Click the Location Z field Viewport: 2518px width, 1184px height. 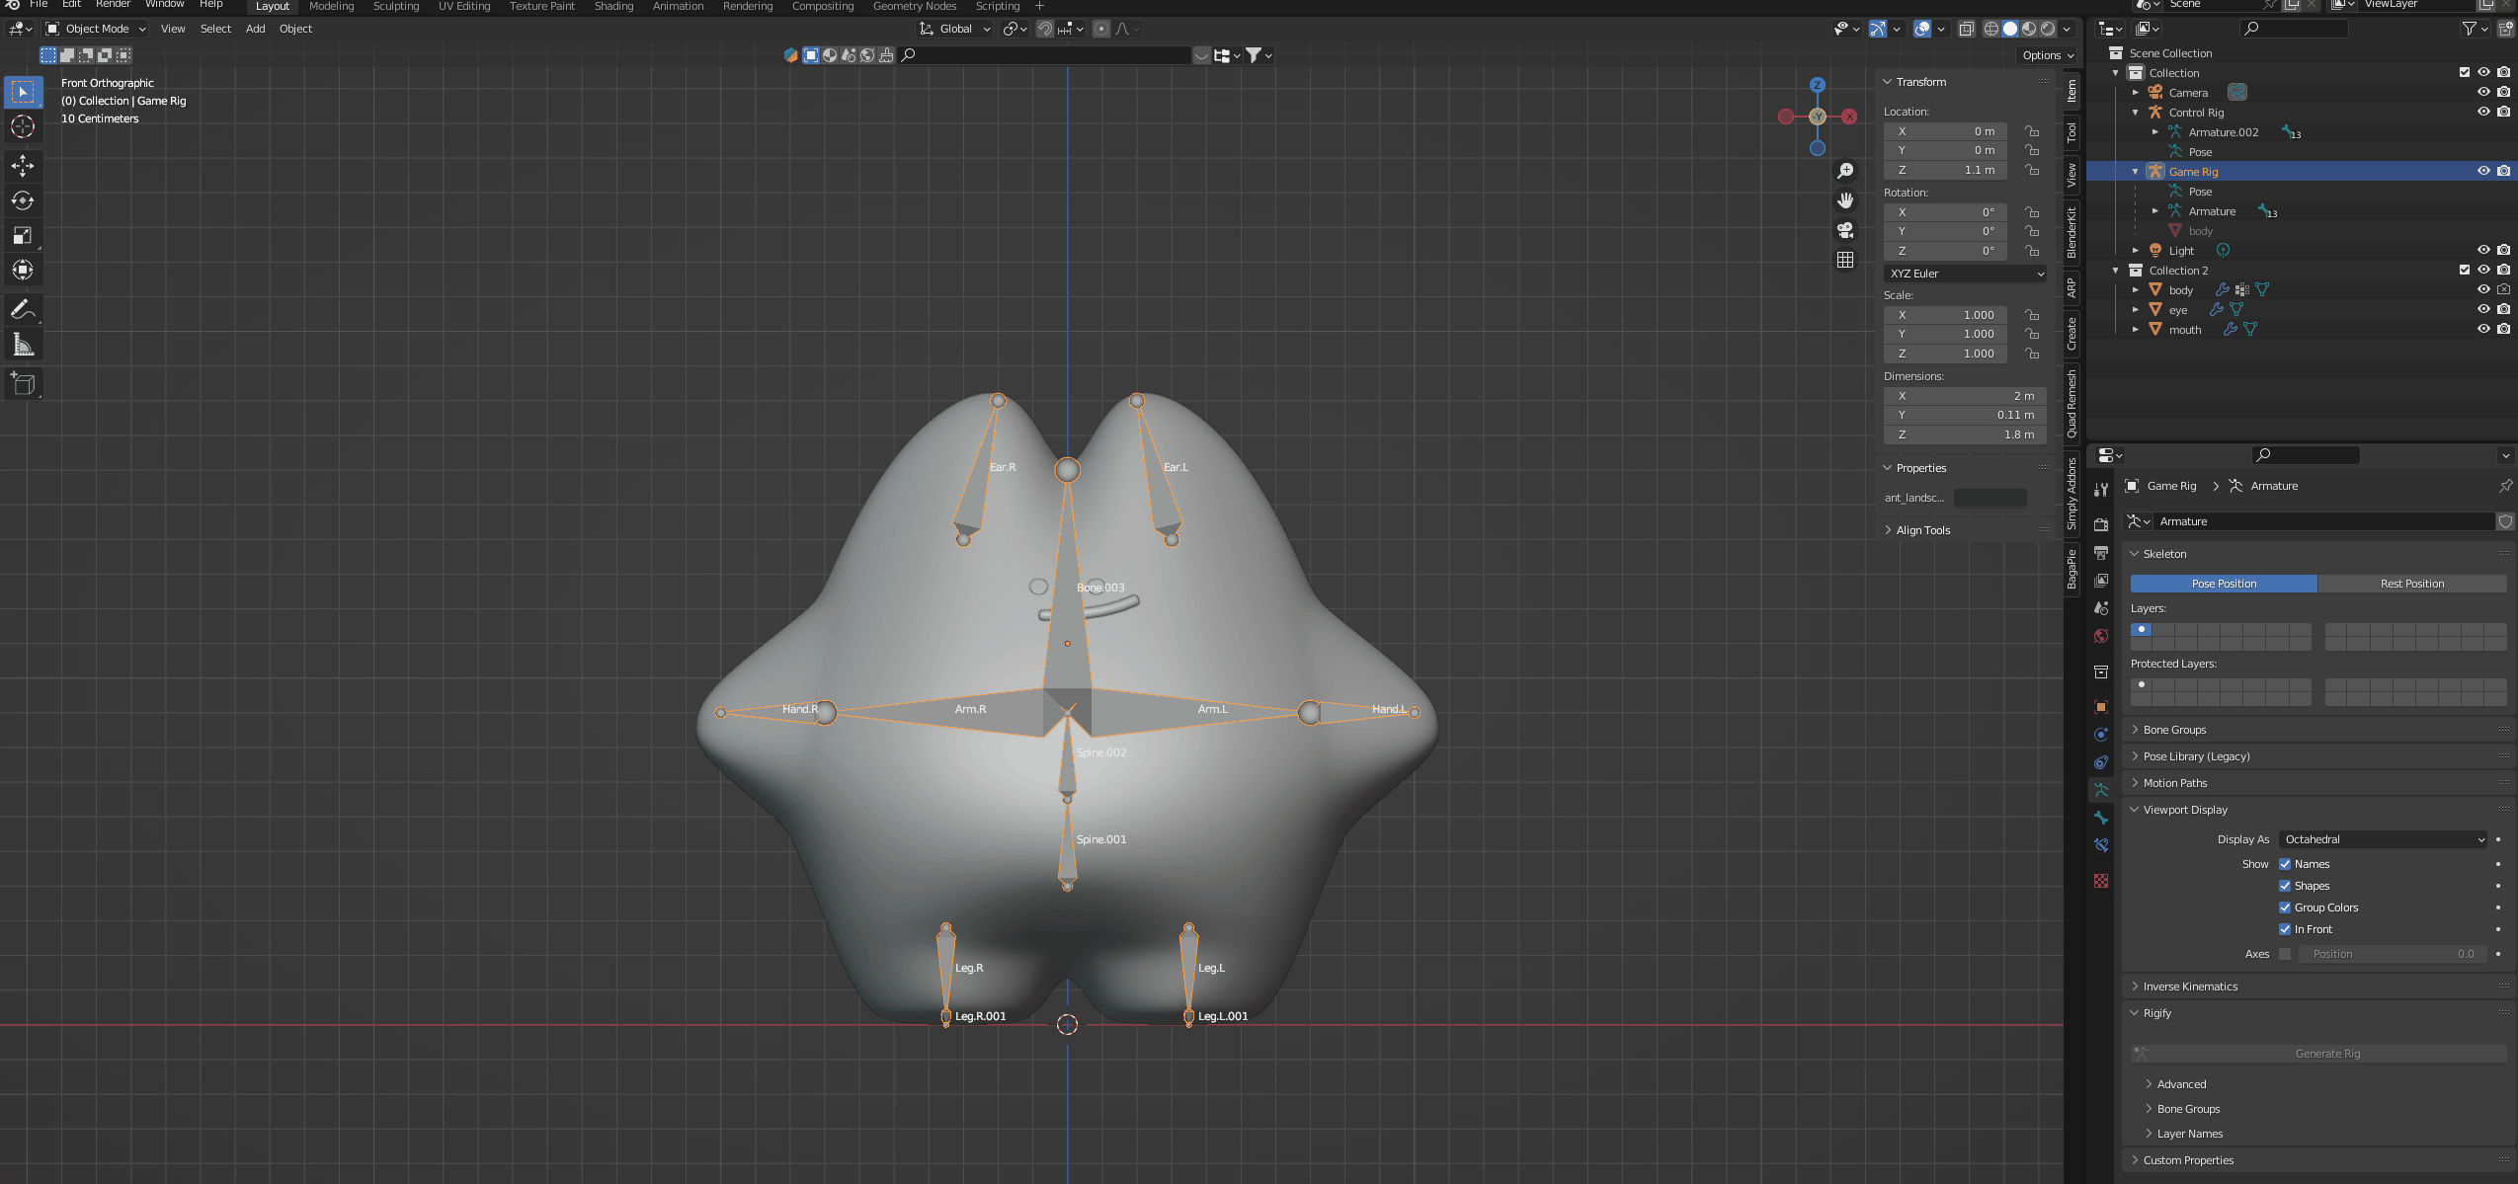pyautogui.click(x=1944, y=170)
